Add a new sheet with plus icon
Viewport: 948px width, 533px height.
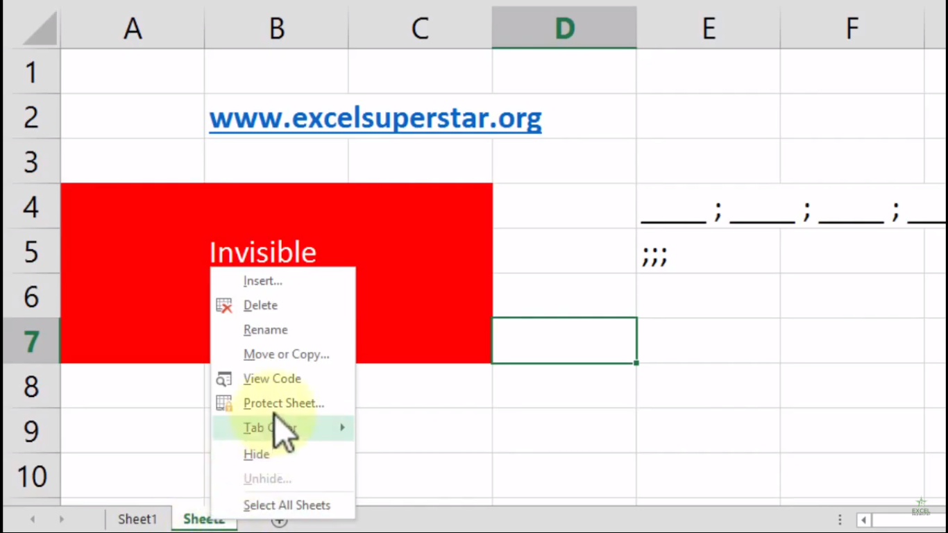pyautogui.click(x=279, y=521)
